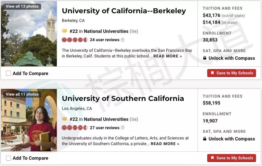Click the lock icon in Berkeley's Compass row
Image resolution: width=262 pixels, height=166 pixels.
(205, 58)
